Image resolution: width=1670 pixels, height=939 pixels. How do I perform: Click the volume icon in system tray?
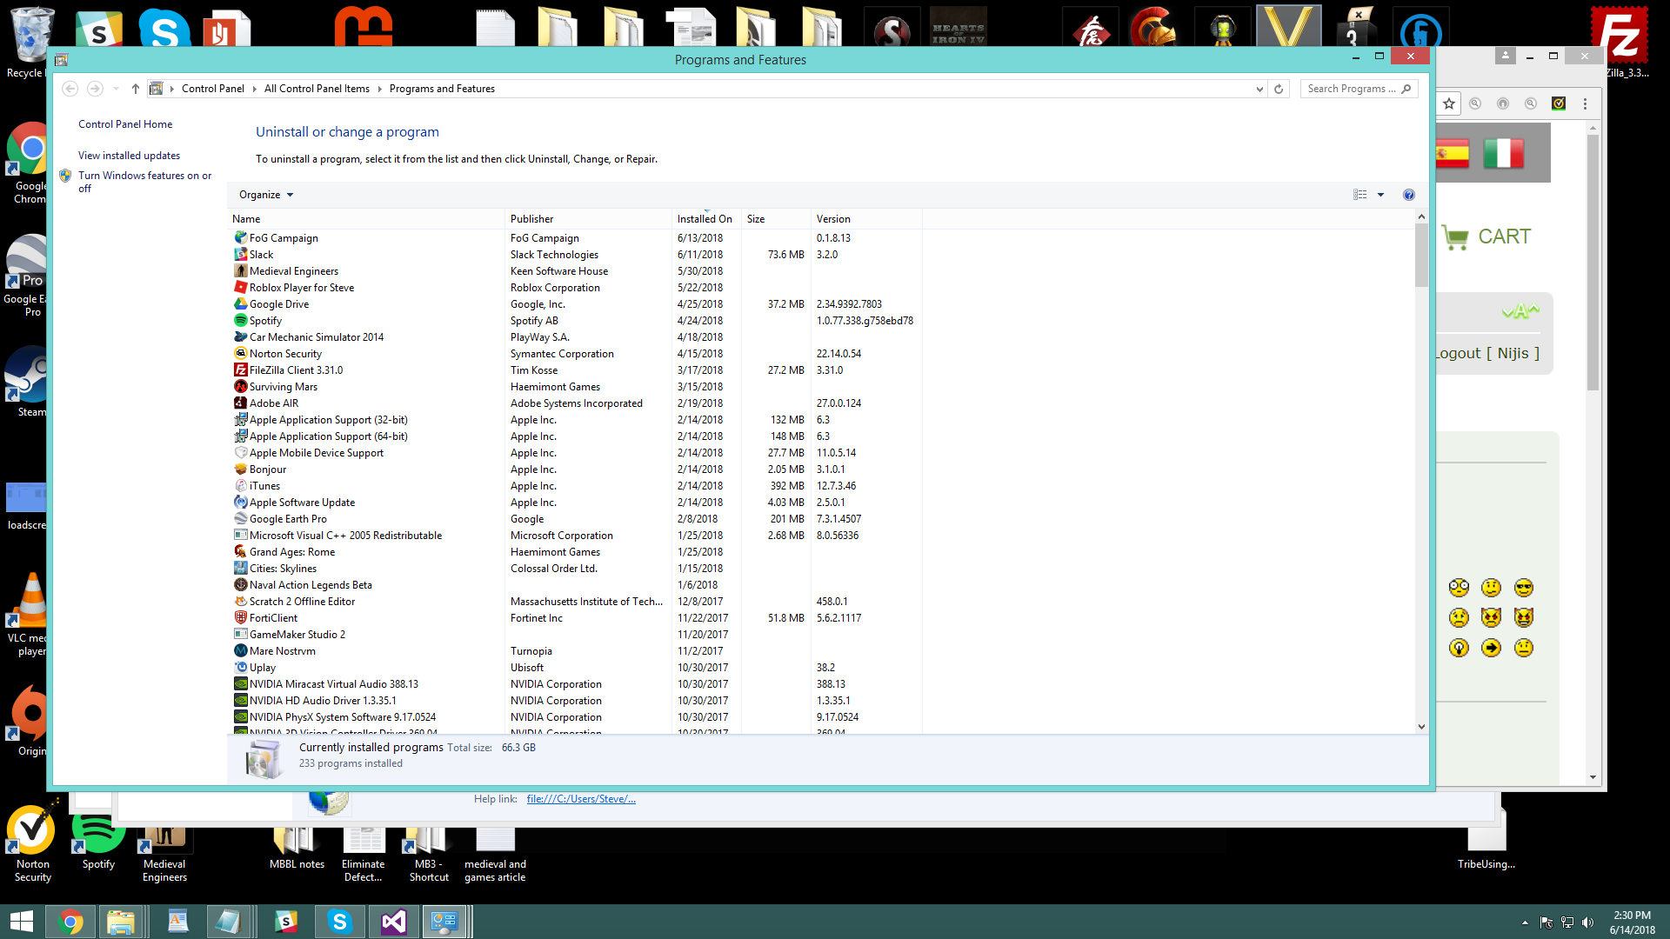tap(1588, 922)
